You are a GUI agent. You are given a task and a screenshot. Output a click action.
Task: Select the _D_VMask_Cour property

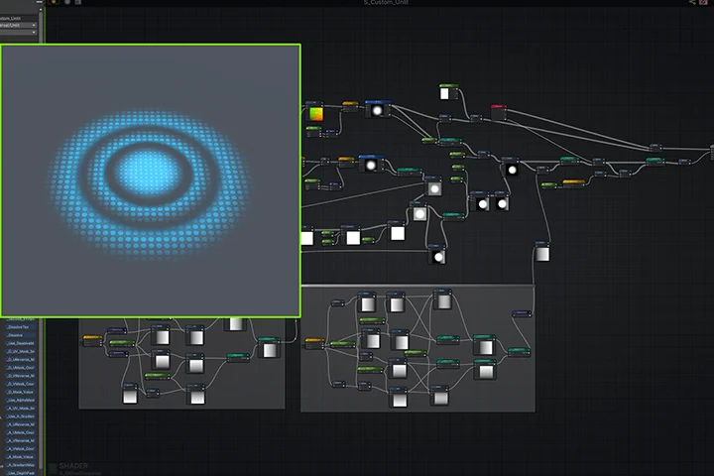21,384
